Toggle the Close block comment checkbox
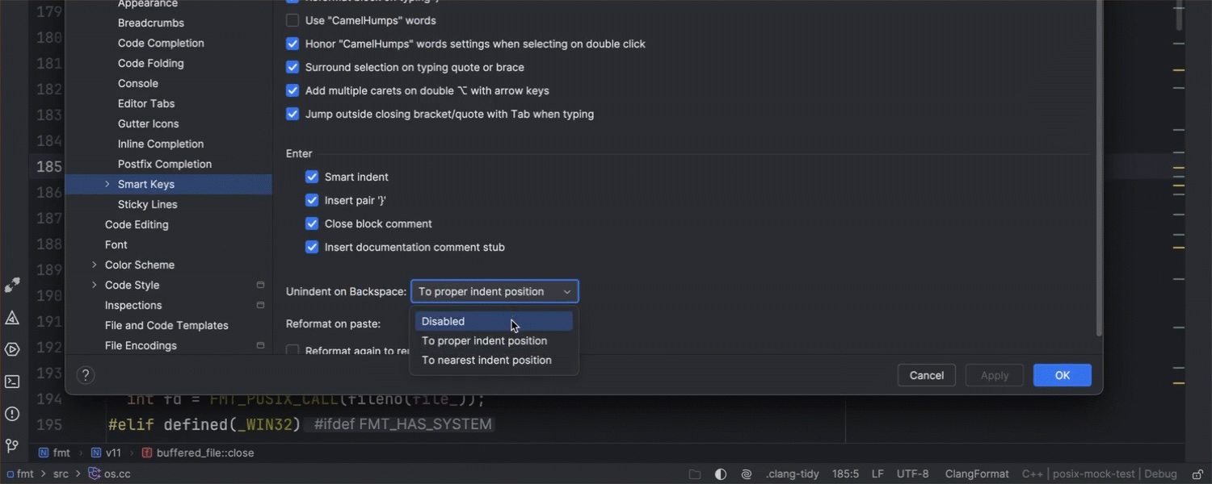This screenshot has height=484, width=1212. (x=312, y=223)
